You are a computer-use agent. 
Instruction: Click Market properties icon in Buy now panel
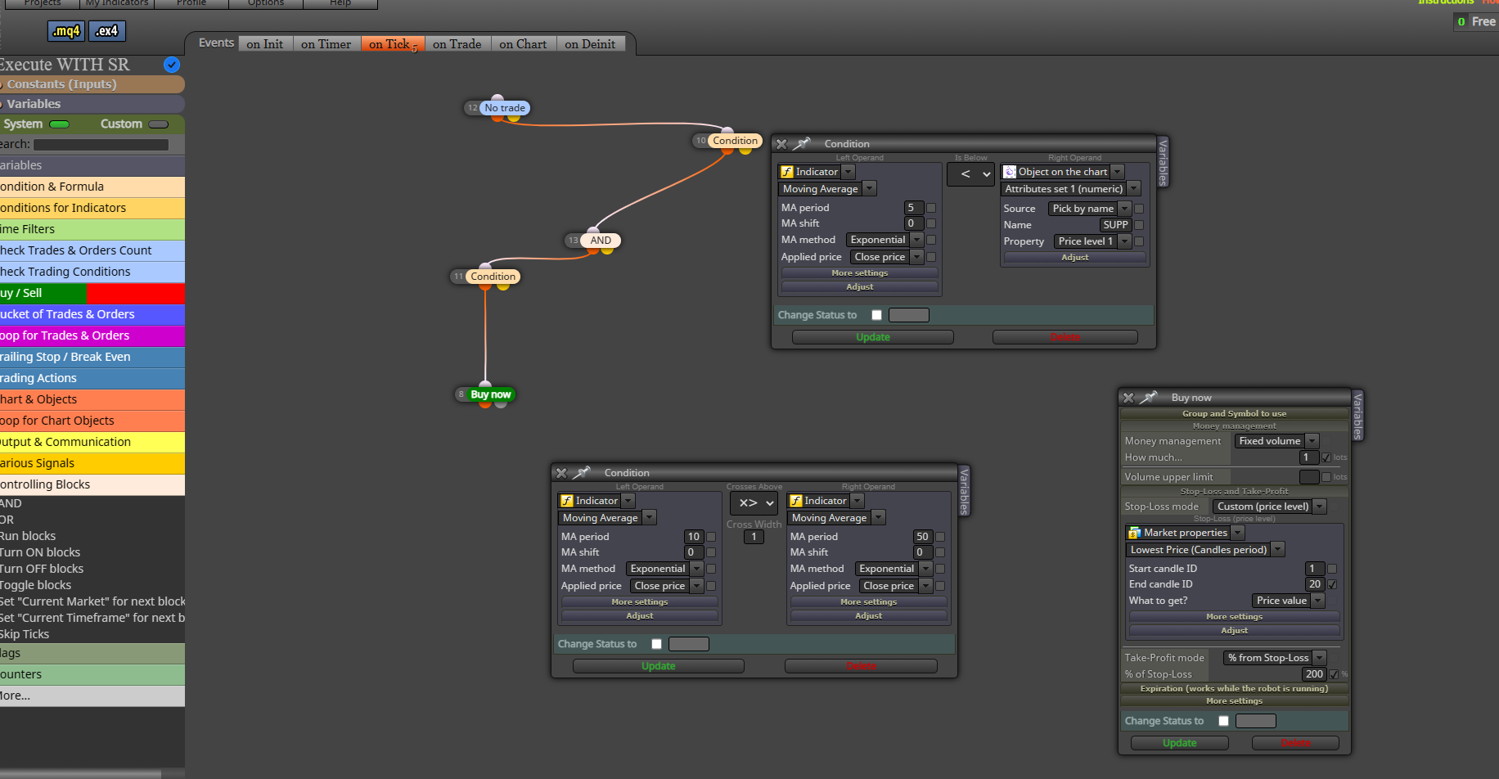pos(1135,533)
